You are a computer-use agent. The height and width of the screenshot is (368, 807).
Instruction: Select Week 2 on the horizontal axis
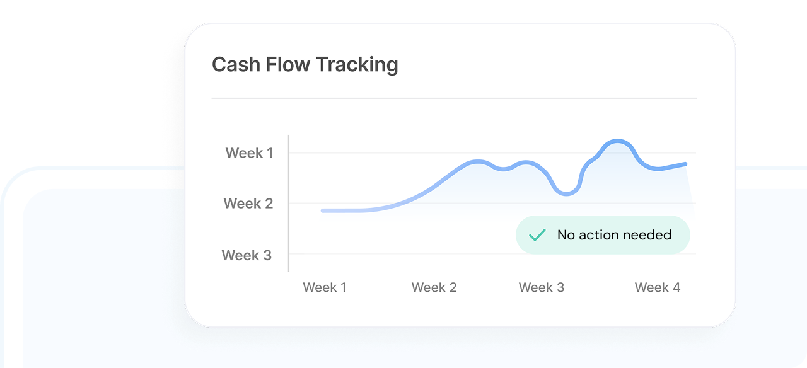tap(434, 287)
